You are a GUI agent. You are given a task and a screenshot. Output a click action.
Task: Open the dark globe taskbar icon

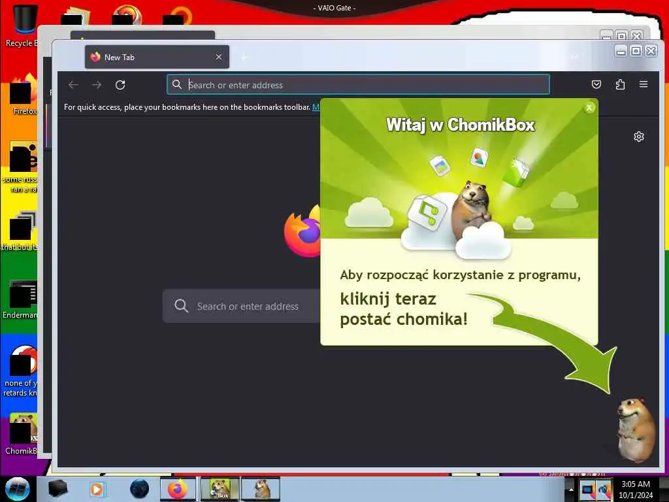pos(139,489)
